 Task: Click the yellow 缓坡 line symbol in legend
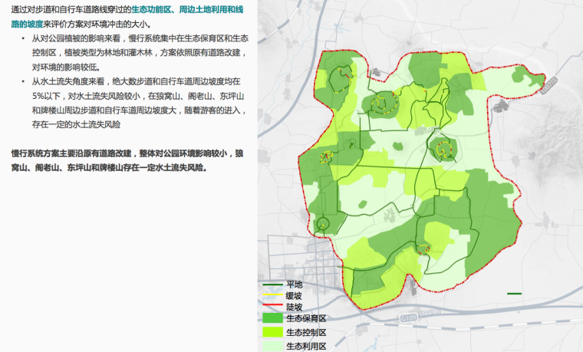tap(272, 295)
